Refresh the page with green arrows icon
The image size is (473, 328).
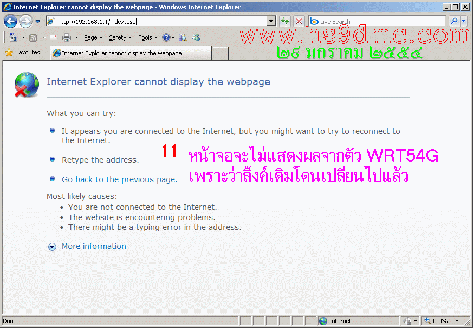click(x=285, y=21)
